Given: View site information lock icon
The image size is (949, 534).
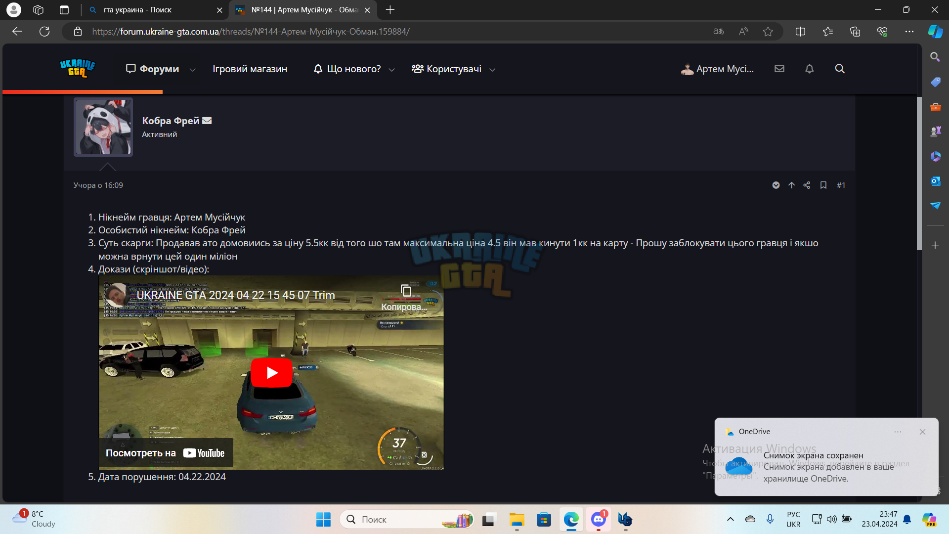Looking at the screenshot, I should (x=78, y=32).
